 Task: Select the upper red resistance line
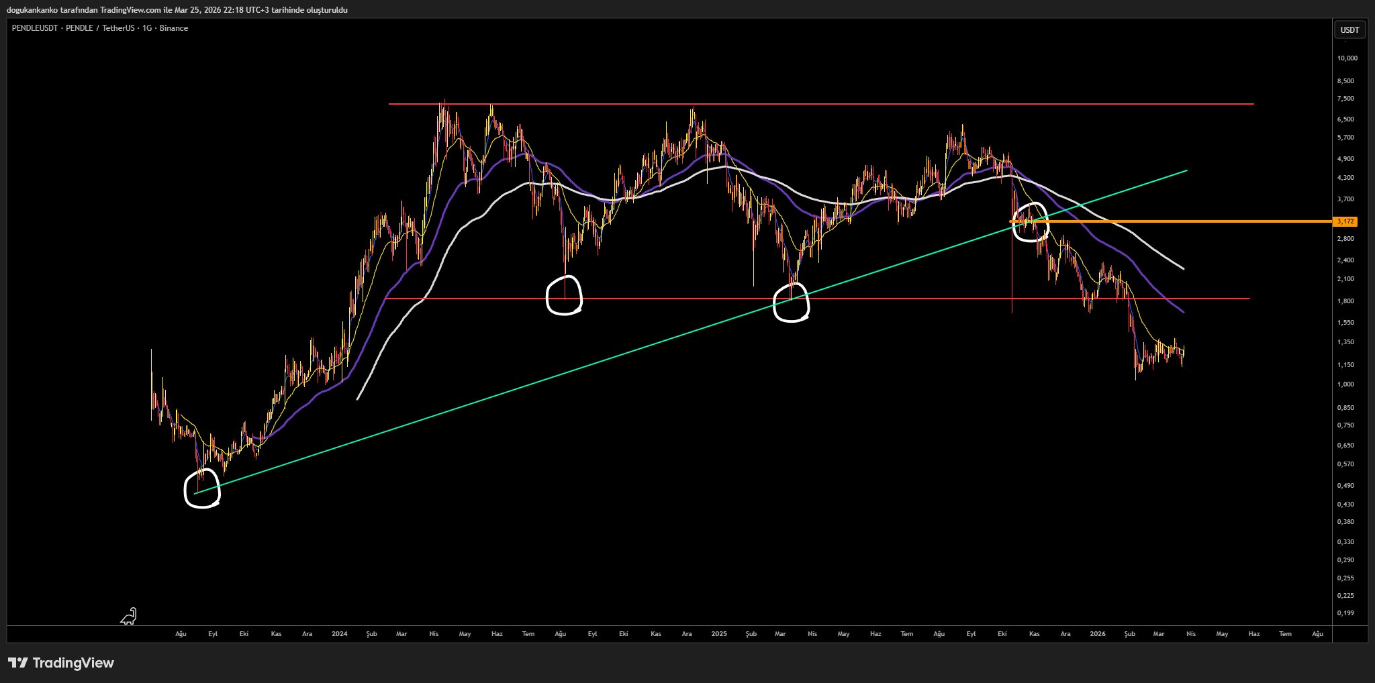click(x=821, y=104)
